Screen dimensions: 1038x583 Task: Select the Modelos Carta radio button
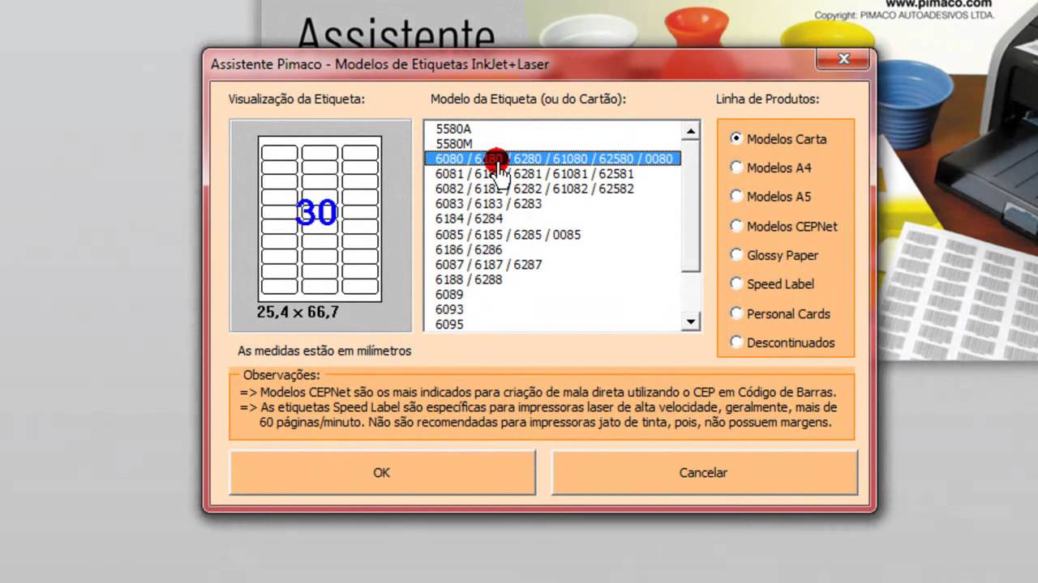coord(778,138)
